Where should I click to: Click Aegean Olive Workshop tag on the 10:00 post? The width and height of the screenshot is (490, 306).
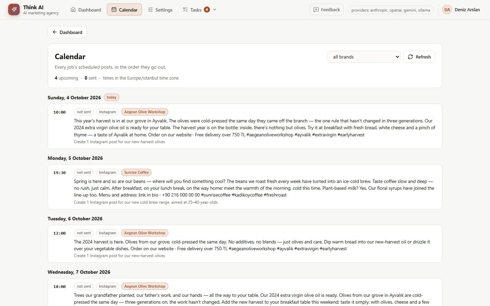pyautogui.click(x=145, y=112)
